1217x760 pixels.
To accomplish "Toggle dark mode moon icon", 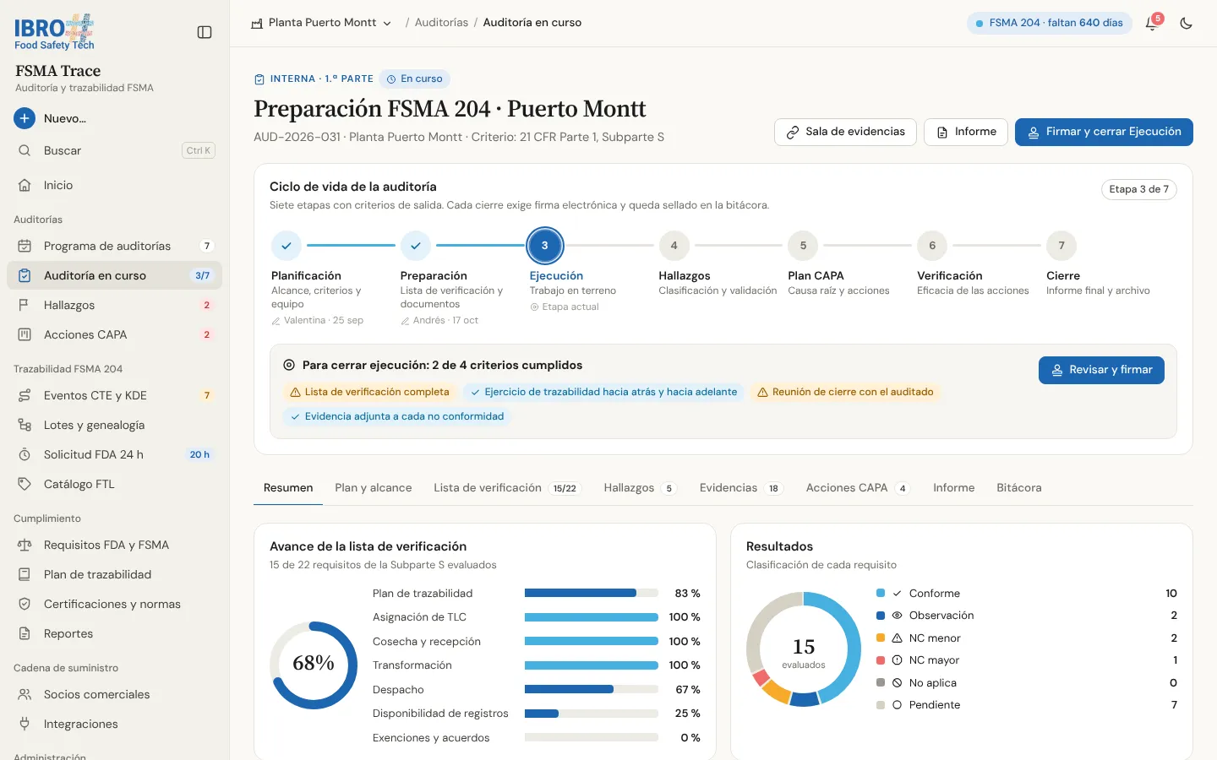I will (x=1187, y=23).
